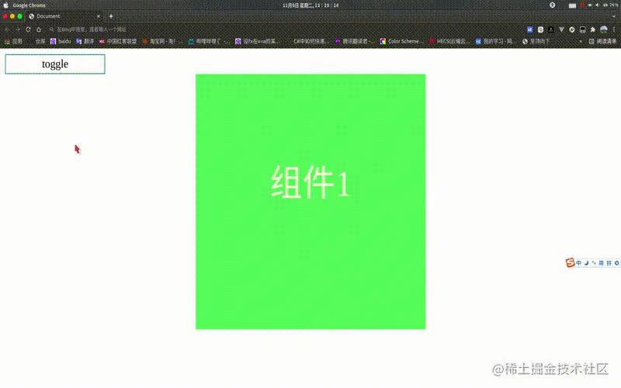Open the Google Chrome application menu
The height and width of the screenshot is (388, 621).
[29, 5]
